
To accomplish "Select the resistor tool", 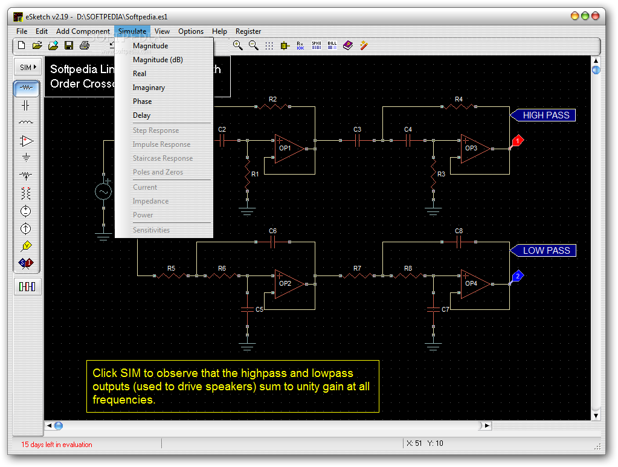I will (x=27, y=88).
